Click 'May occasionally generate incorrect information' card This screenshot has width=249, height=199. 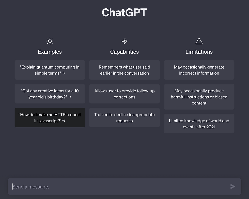[x=199, y=70]
